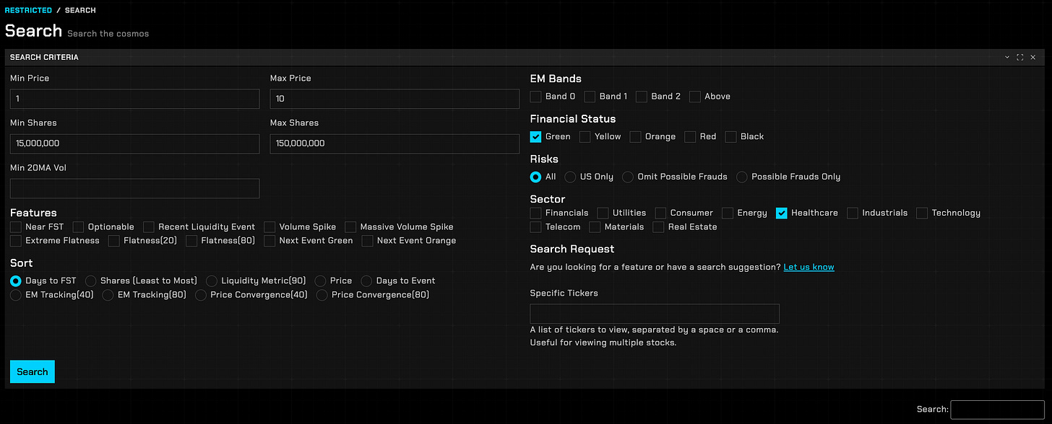Close the Search Criteria panel

coord(1033,57)
